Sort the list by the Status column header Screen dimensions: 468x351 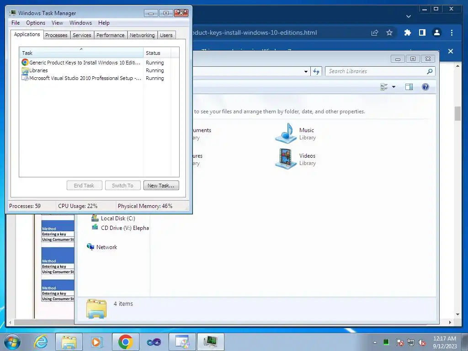157,53
